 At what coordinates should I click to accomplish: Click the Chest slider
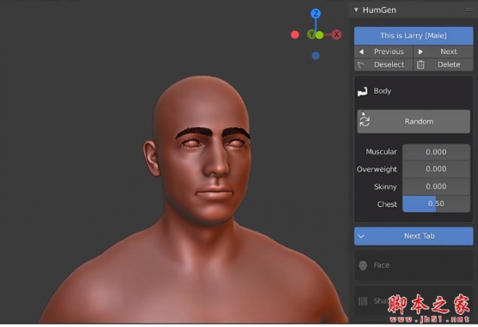(x=436, y=204)
